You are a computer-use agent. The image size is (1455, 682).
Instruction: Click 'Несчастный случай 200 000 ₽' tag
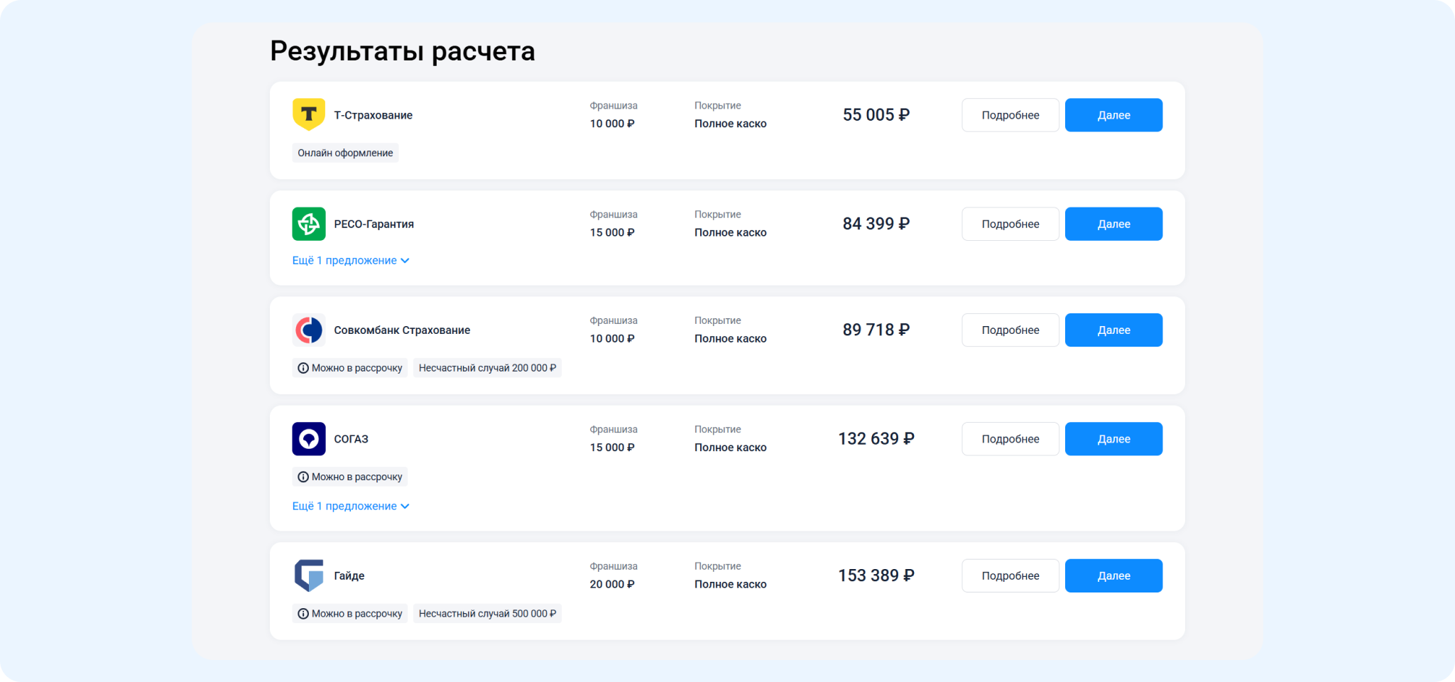pos(487,368)
